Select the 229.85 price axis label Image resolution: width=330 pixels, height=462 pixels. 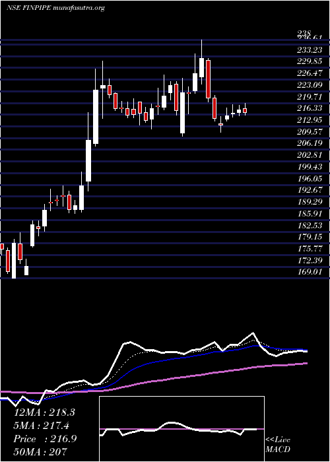[310, 61]
